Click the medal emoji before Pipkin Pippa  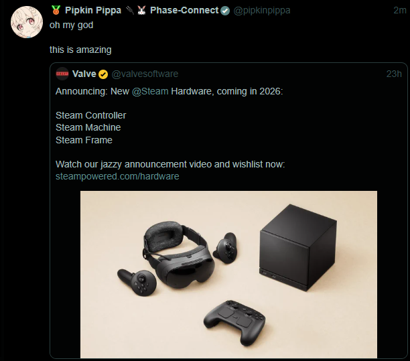[x=56, y=10]
